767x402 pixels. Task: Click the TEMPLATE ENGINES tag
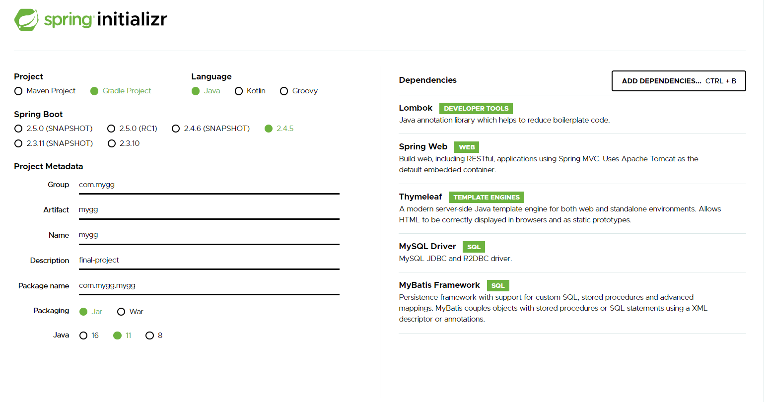coord(487,197)
